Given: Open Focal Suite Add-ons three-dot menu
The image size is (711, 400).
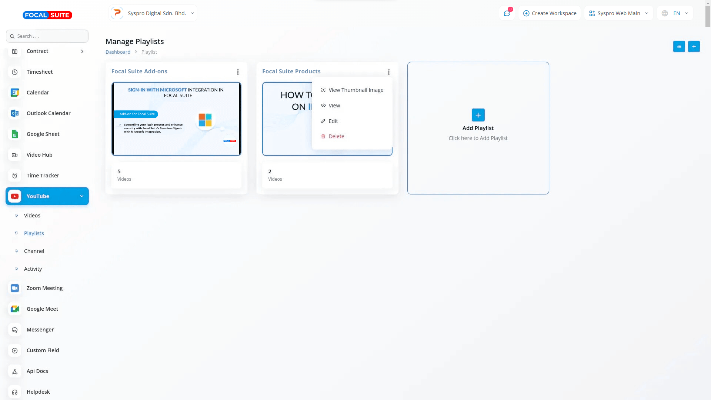Looking at the screenshot, I should pyautogui.click(x=238, y=72).
